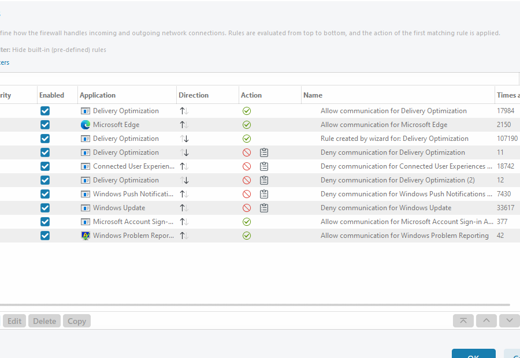This screenshot has width=520, height=358.
Task: Click the Edit button
Action: pyautogui.click(x=14, y=321)
